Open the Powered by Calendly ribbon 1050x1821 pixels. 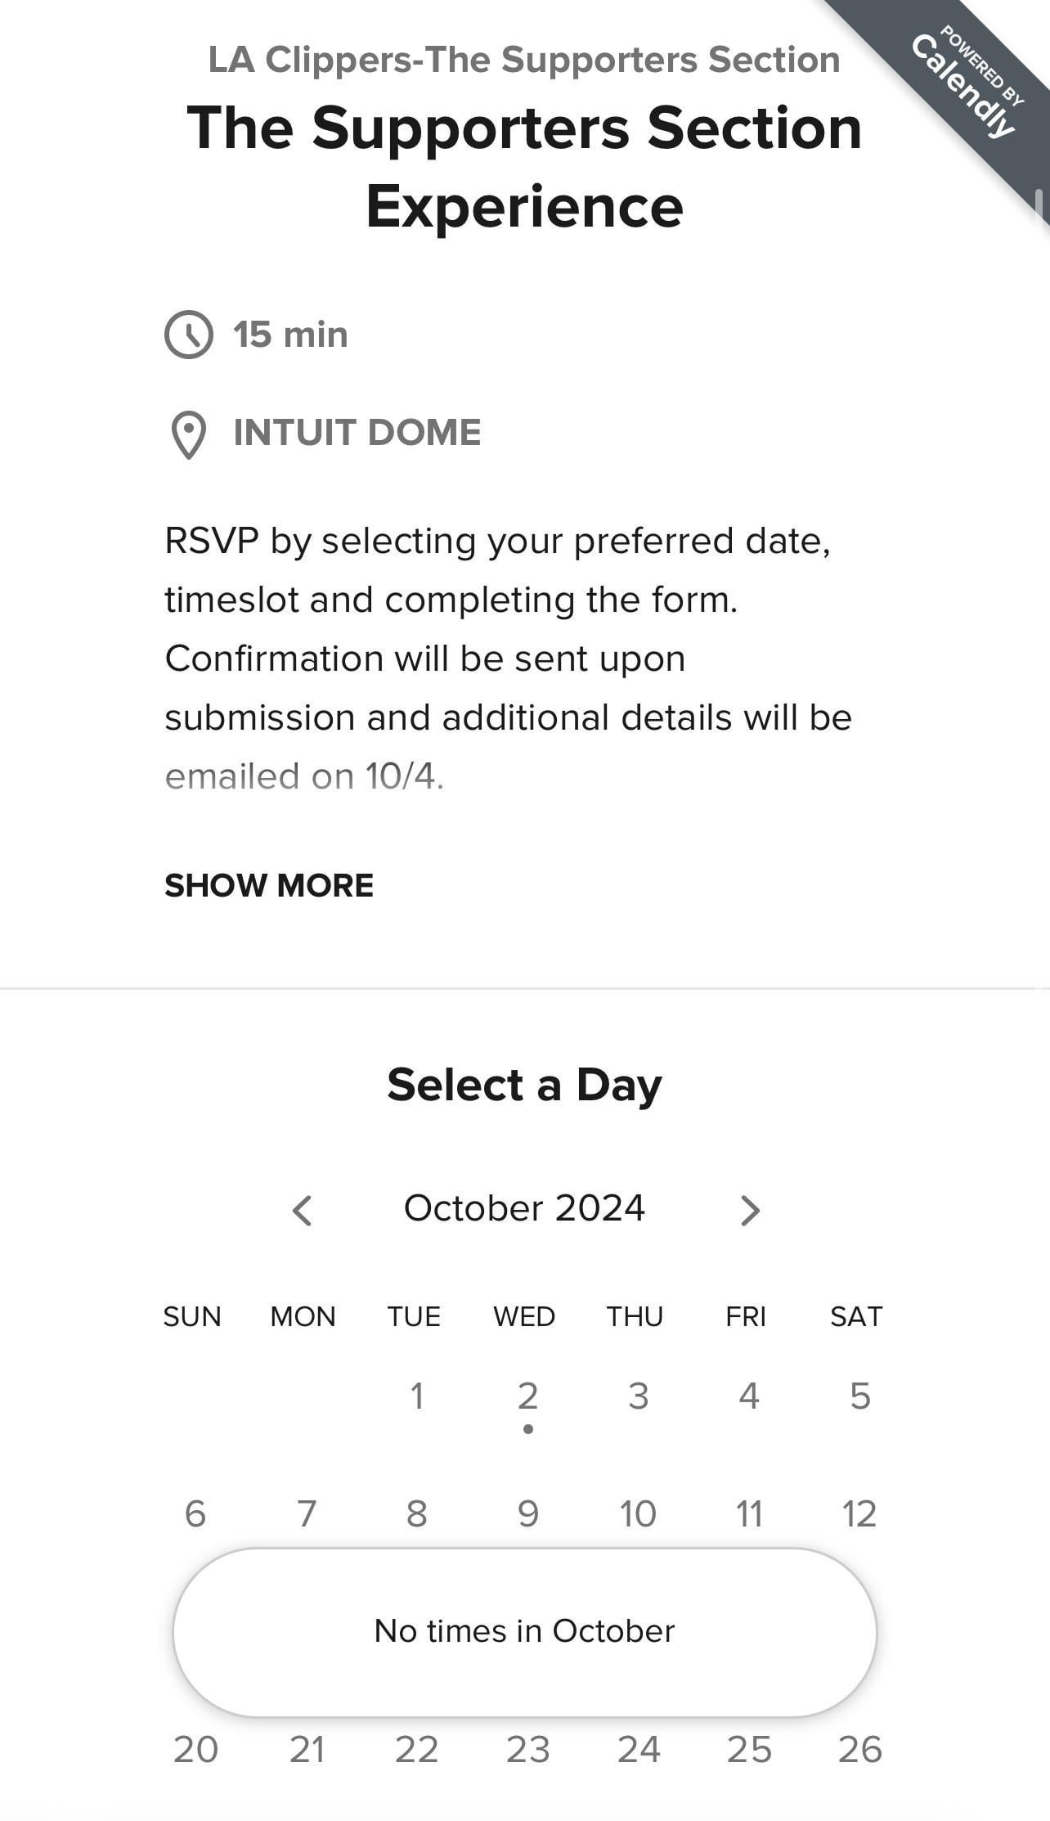coord(965,84)
